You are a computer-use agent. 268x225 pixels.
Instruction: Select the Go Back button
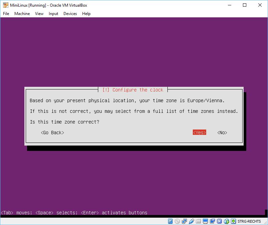(x=52, y=133)
